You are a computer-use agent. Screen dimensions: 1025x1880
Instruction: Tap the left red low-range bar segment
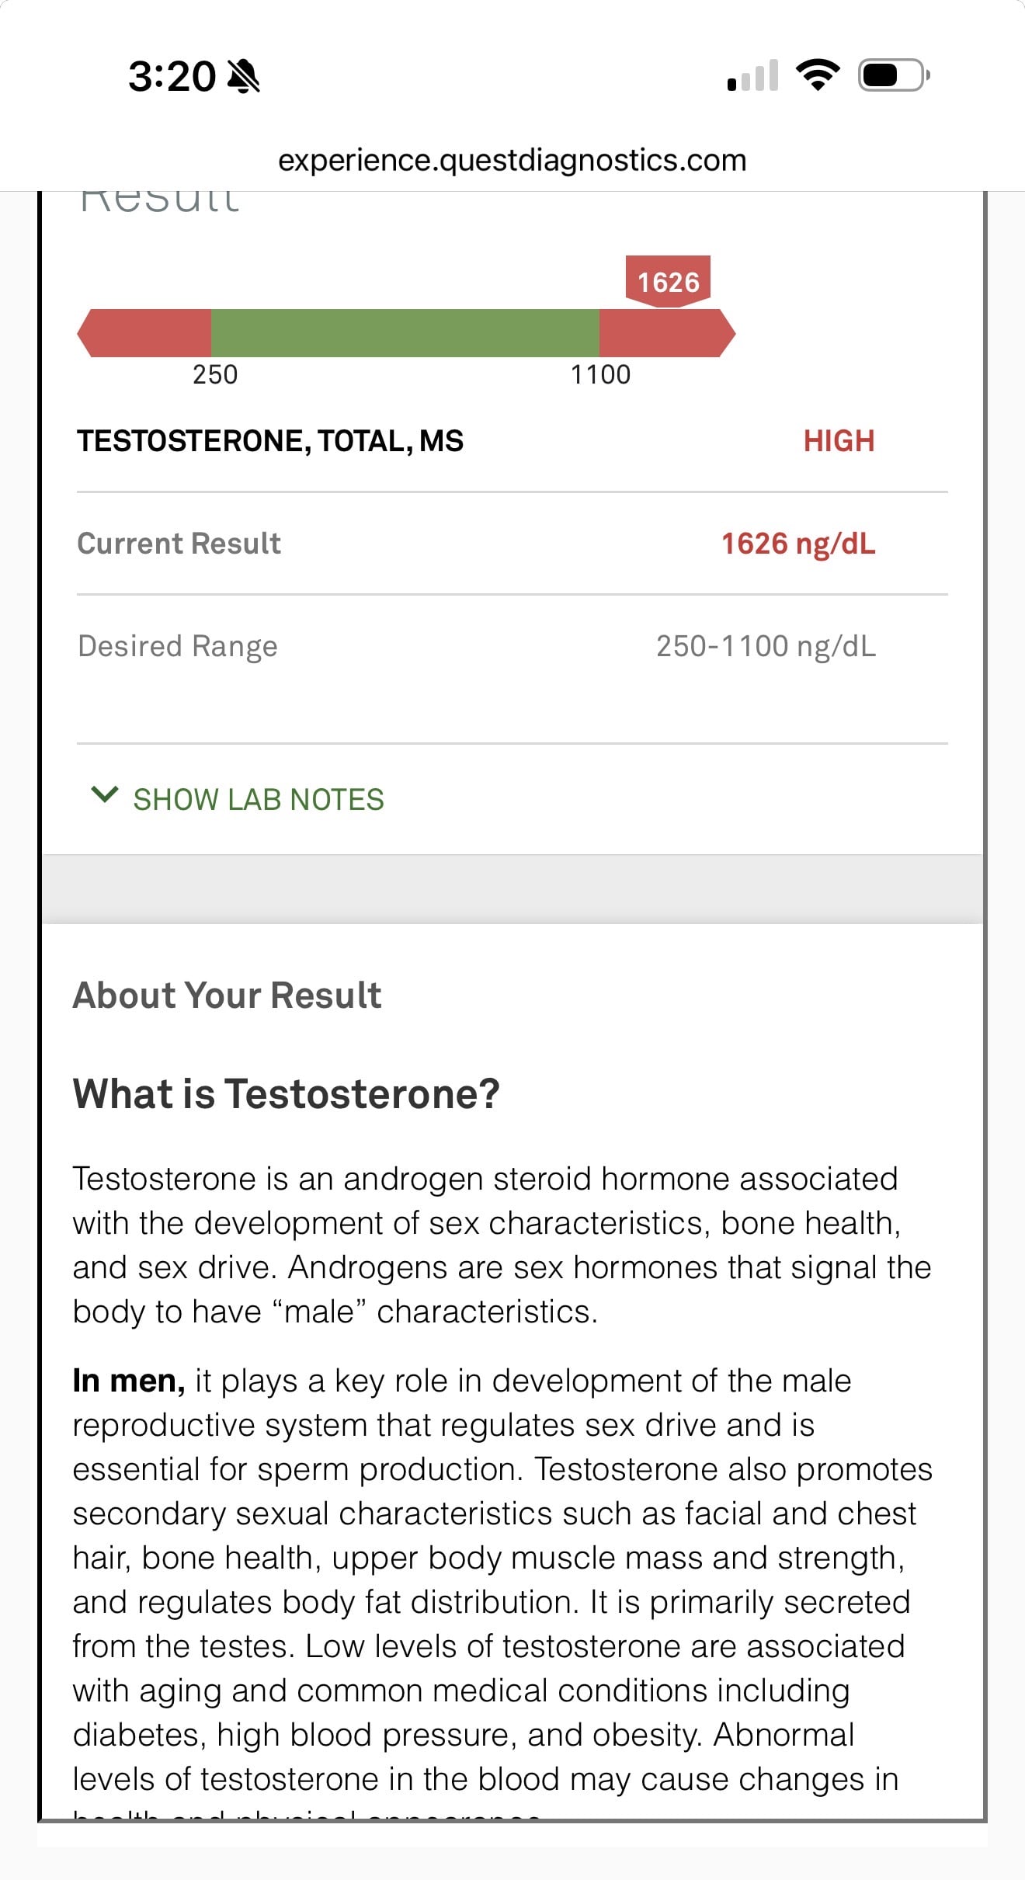tap(144, 333)
